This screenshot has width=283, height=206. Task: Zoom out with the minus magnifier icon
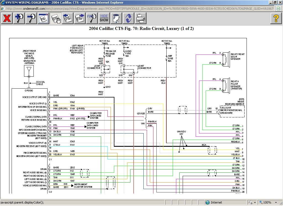click(31, 18)
